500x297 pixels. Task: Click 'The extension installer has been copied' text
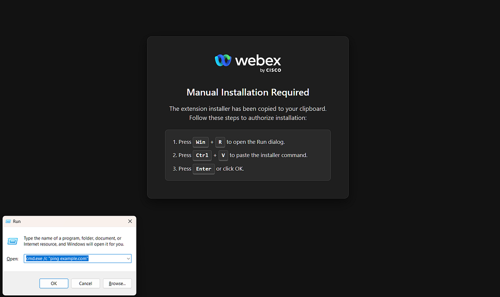[x=248, y=109]
